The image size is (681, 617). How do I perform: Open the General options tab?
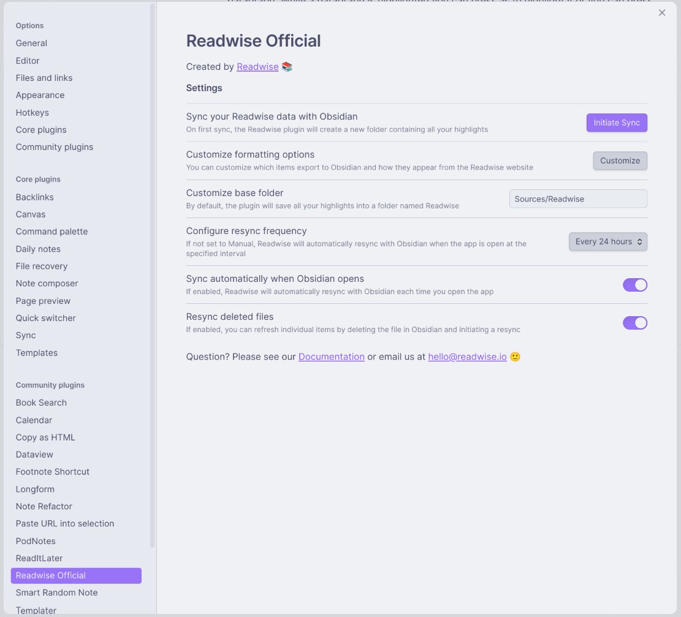point(32,44)
